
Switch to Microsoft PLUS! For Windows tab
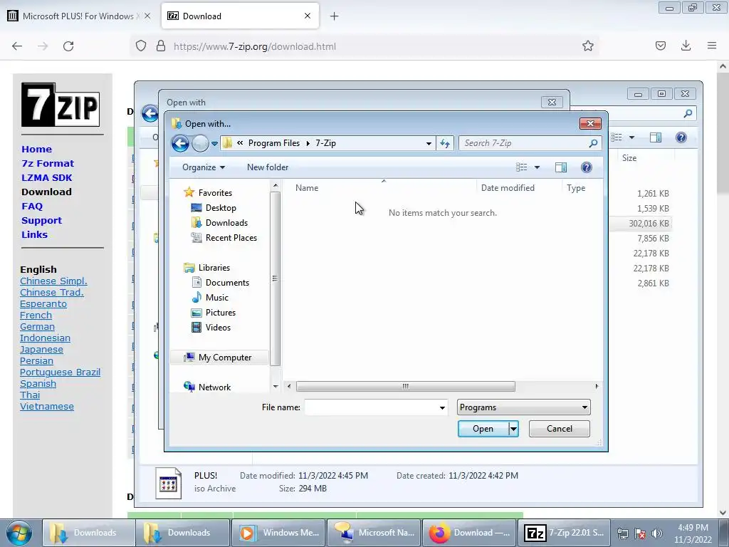tap(78, 16)
